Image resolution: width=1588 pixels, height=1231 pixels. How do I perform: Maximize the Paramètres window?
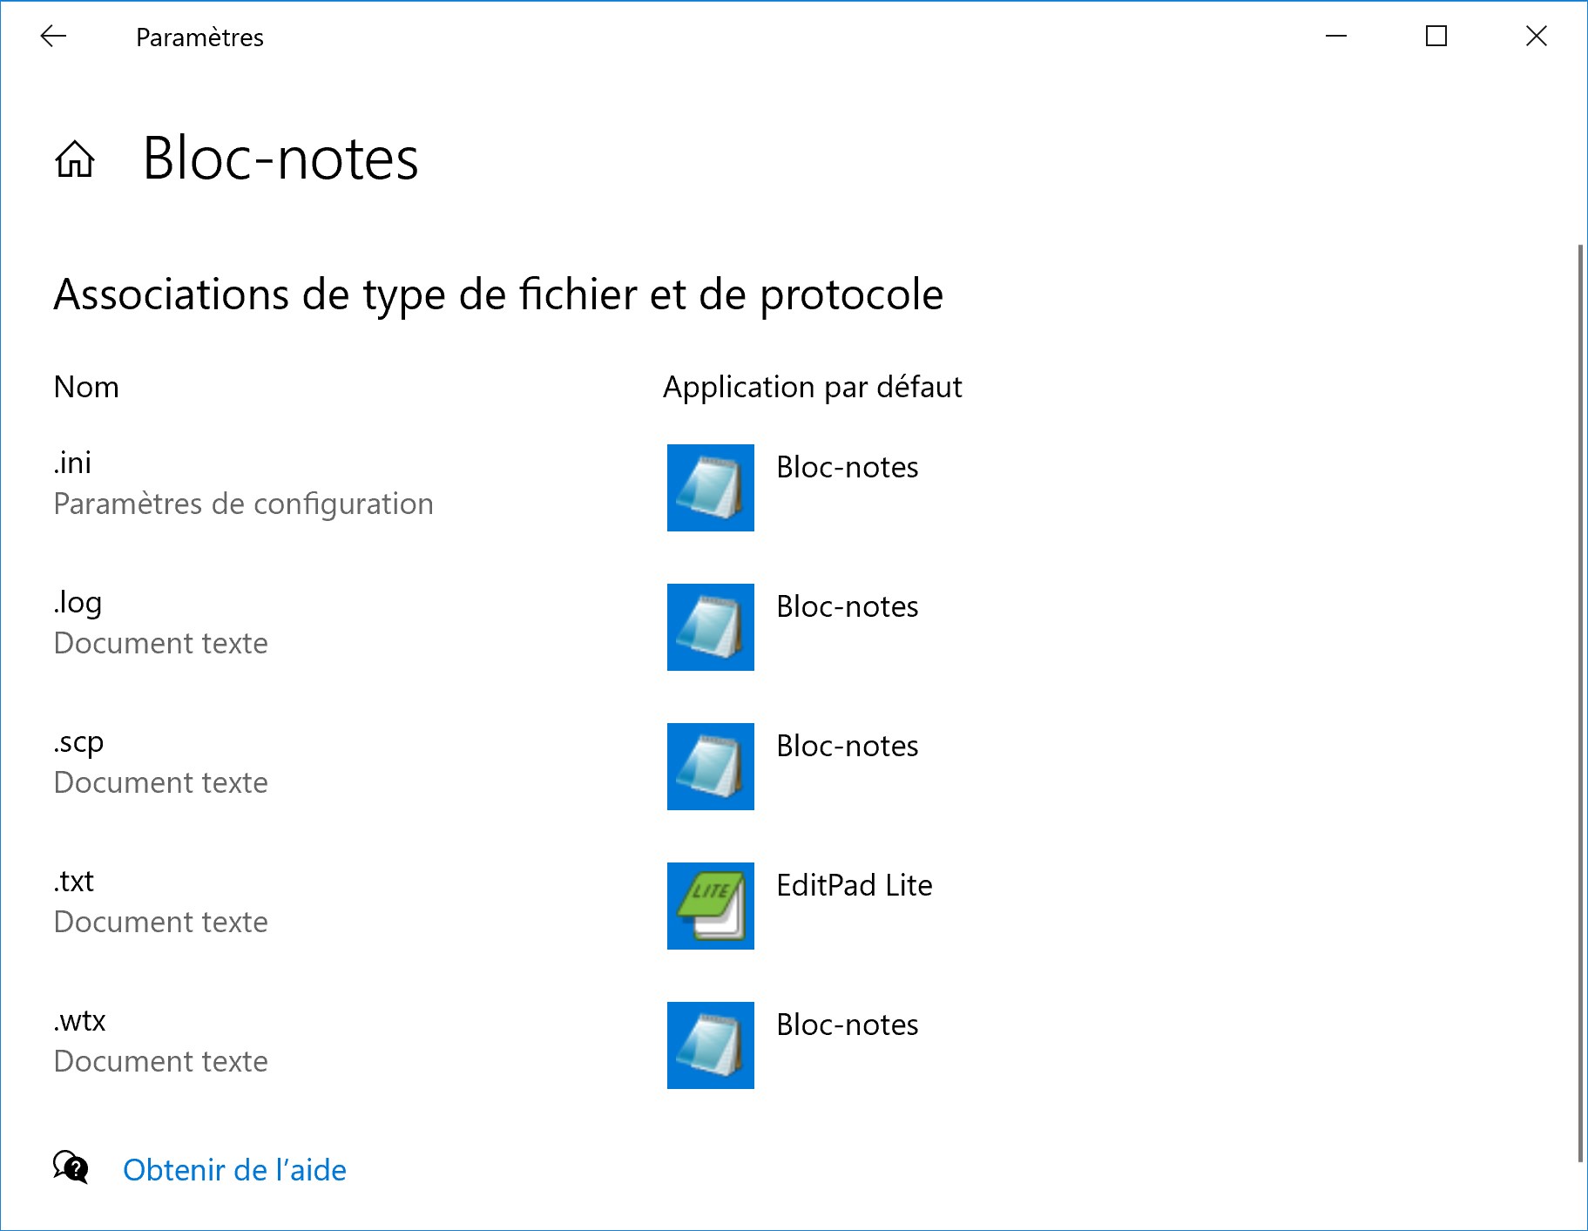pyautogui.click(x=1436, y=36)
